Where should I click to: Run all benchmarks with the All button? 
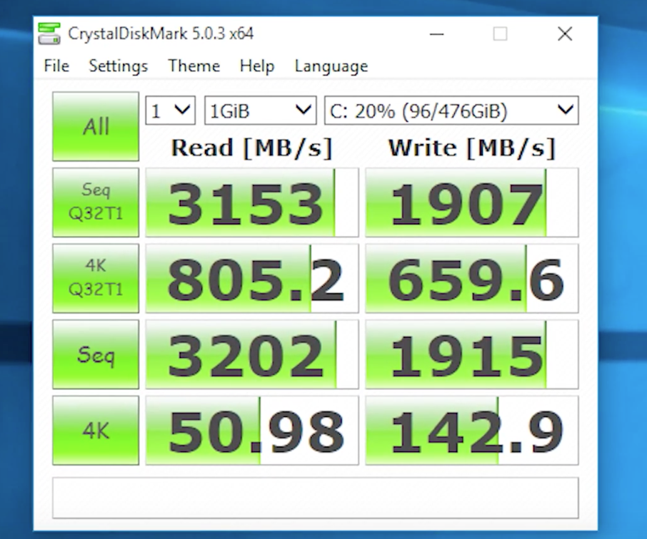tap(96, 126)
